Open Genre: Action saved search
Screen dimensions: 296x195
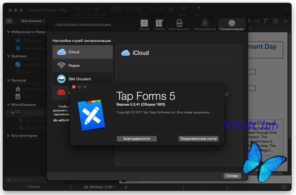point(33,121)
